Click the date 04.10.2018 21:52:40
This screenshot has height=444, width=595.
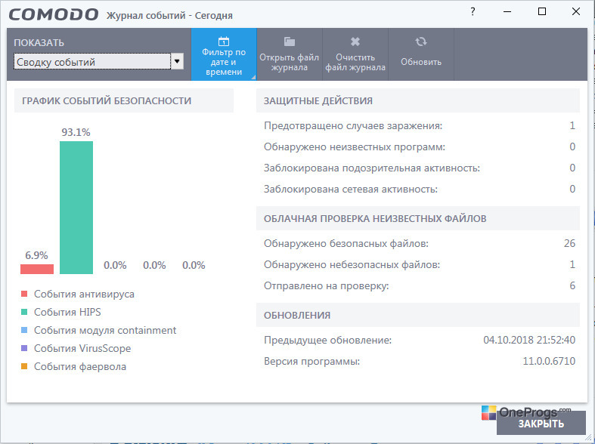(x=529, y=340)
